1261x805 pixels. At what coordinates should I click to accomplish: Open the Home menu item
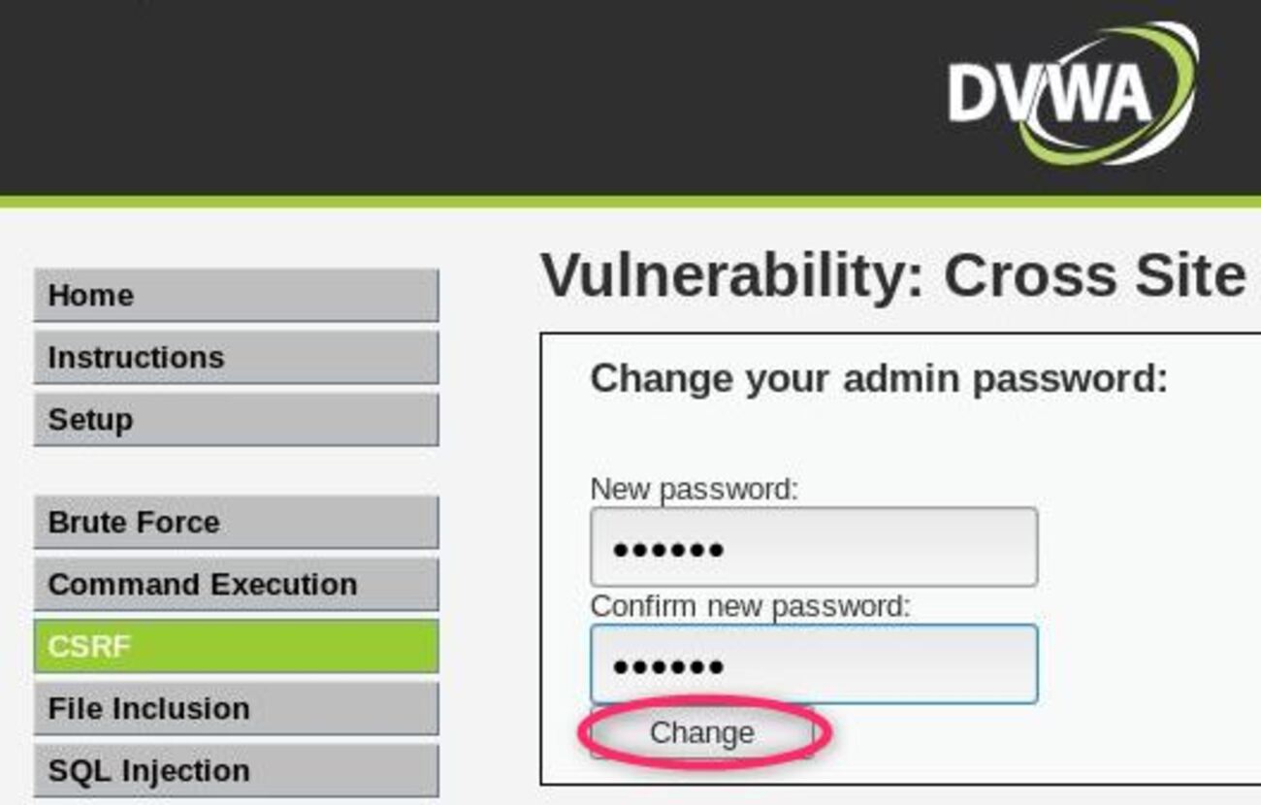[236, 295]
